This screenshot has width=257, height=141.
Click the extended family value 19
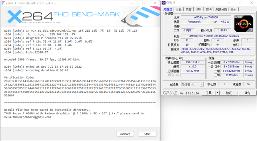[187, 45]
